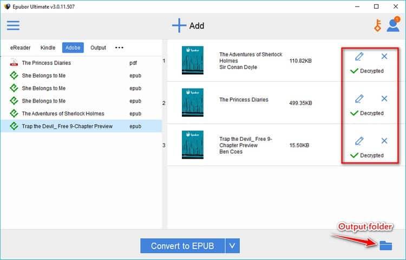Select the Adobe tab
Image resolution: width=406 pixels, height=260 pixels.
(73, 48)
